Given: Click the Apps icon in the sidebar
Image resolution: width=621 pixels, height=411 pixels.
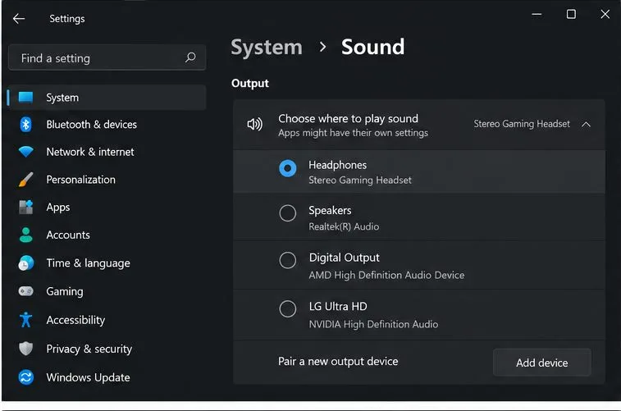Looking at the screenshot, I should 25,207.
